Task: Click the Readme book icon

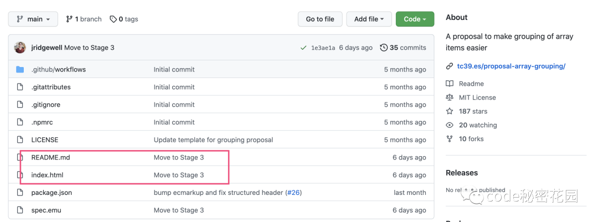Action: 450,84
